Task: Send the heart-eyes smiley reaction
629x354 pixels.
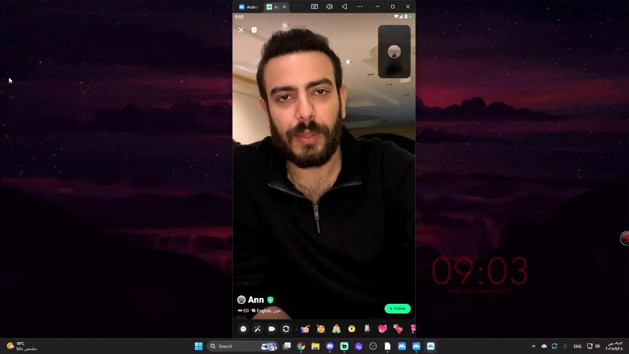Action: [321, 329]
